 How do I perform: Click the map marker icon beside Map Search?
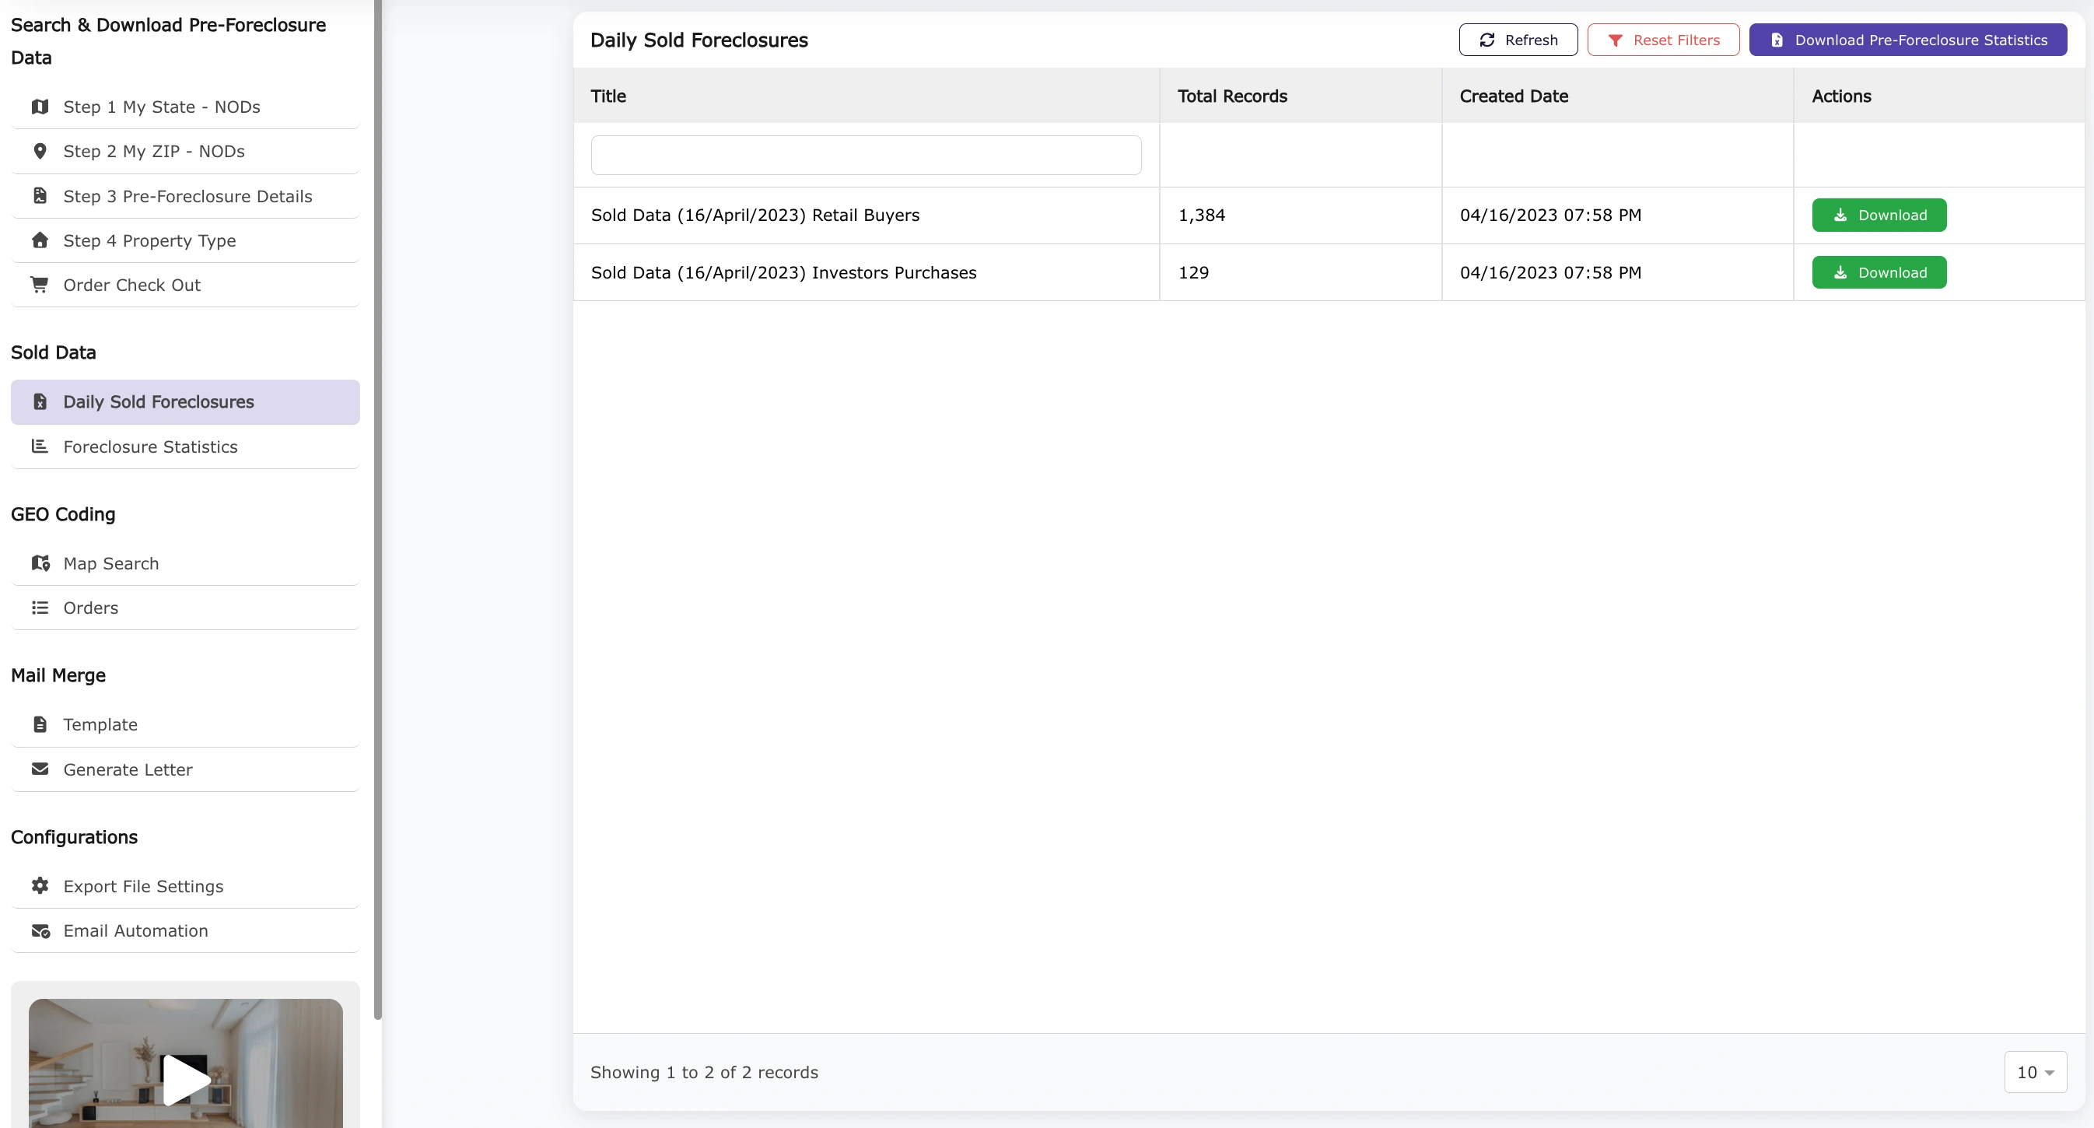click(x=40, y=563)
